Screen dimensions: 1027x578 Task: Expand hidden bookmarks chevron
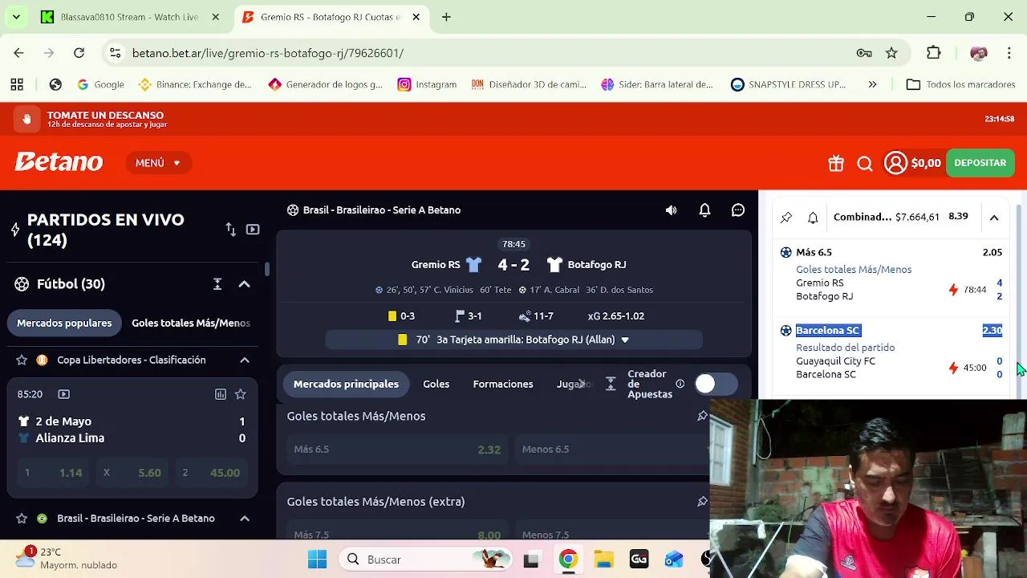(872, 84)
